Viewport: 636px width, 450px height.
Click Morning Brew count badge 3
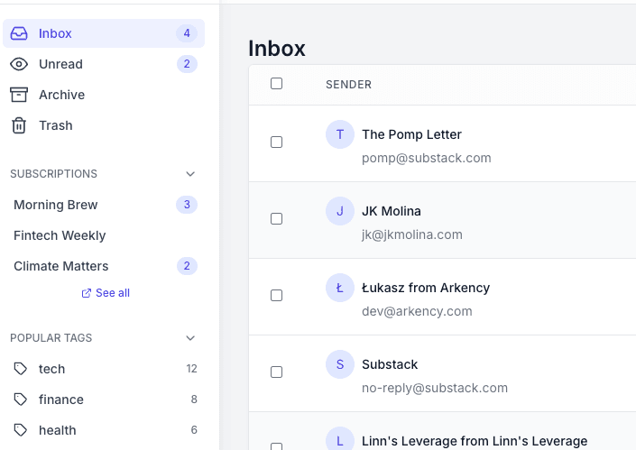point(187,205)
